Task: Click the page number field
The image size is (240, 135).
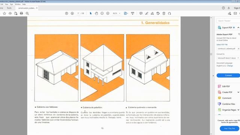Action: 78,13
